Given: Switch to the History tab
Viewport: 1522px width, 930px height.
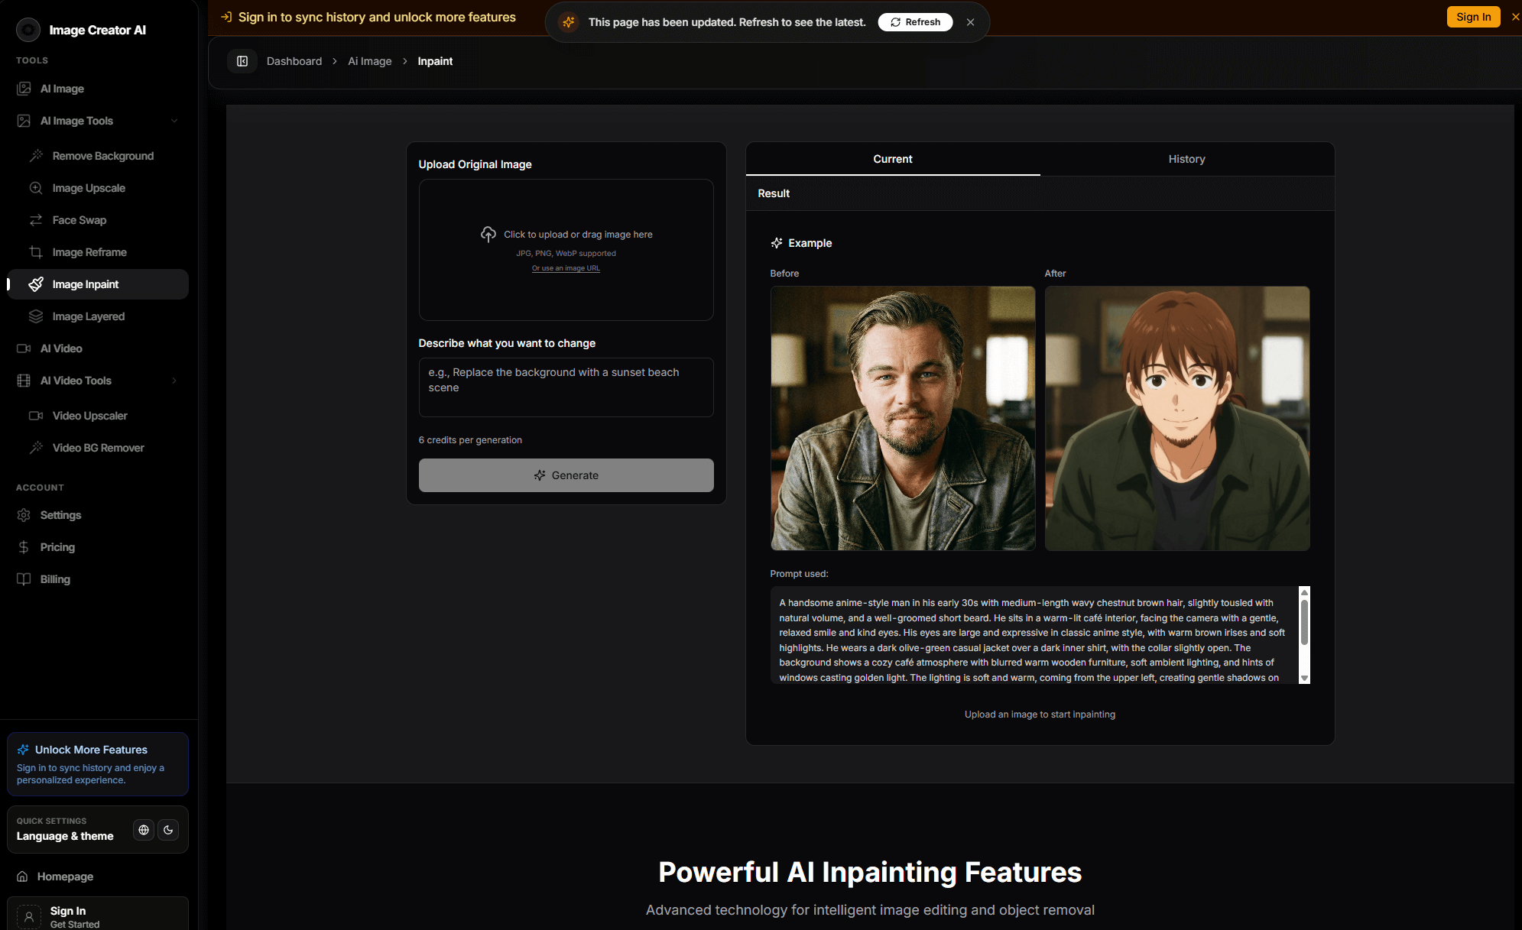Looking at the screenshot, I should pyautogui.click(x=1186, y=159).
